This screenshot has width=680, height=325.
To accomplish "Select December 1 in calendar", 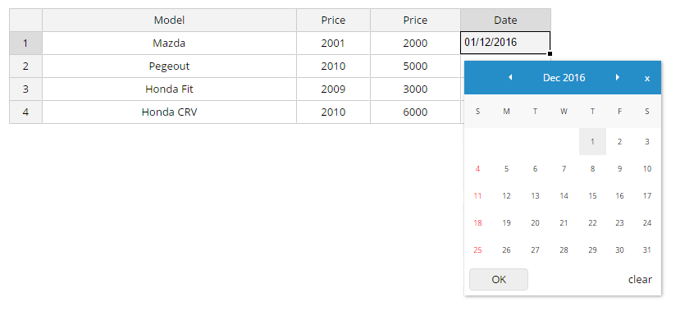I will (592, 141).
